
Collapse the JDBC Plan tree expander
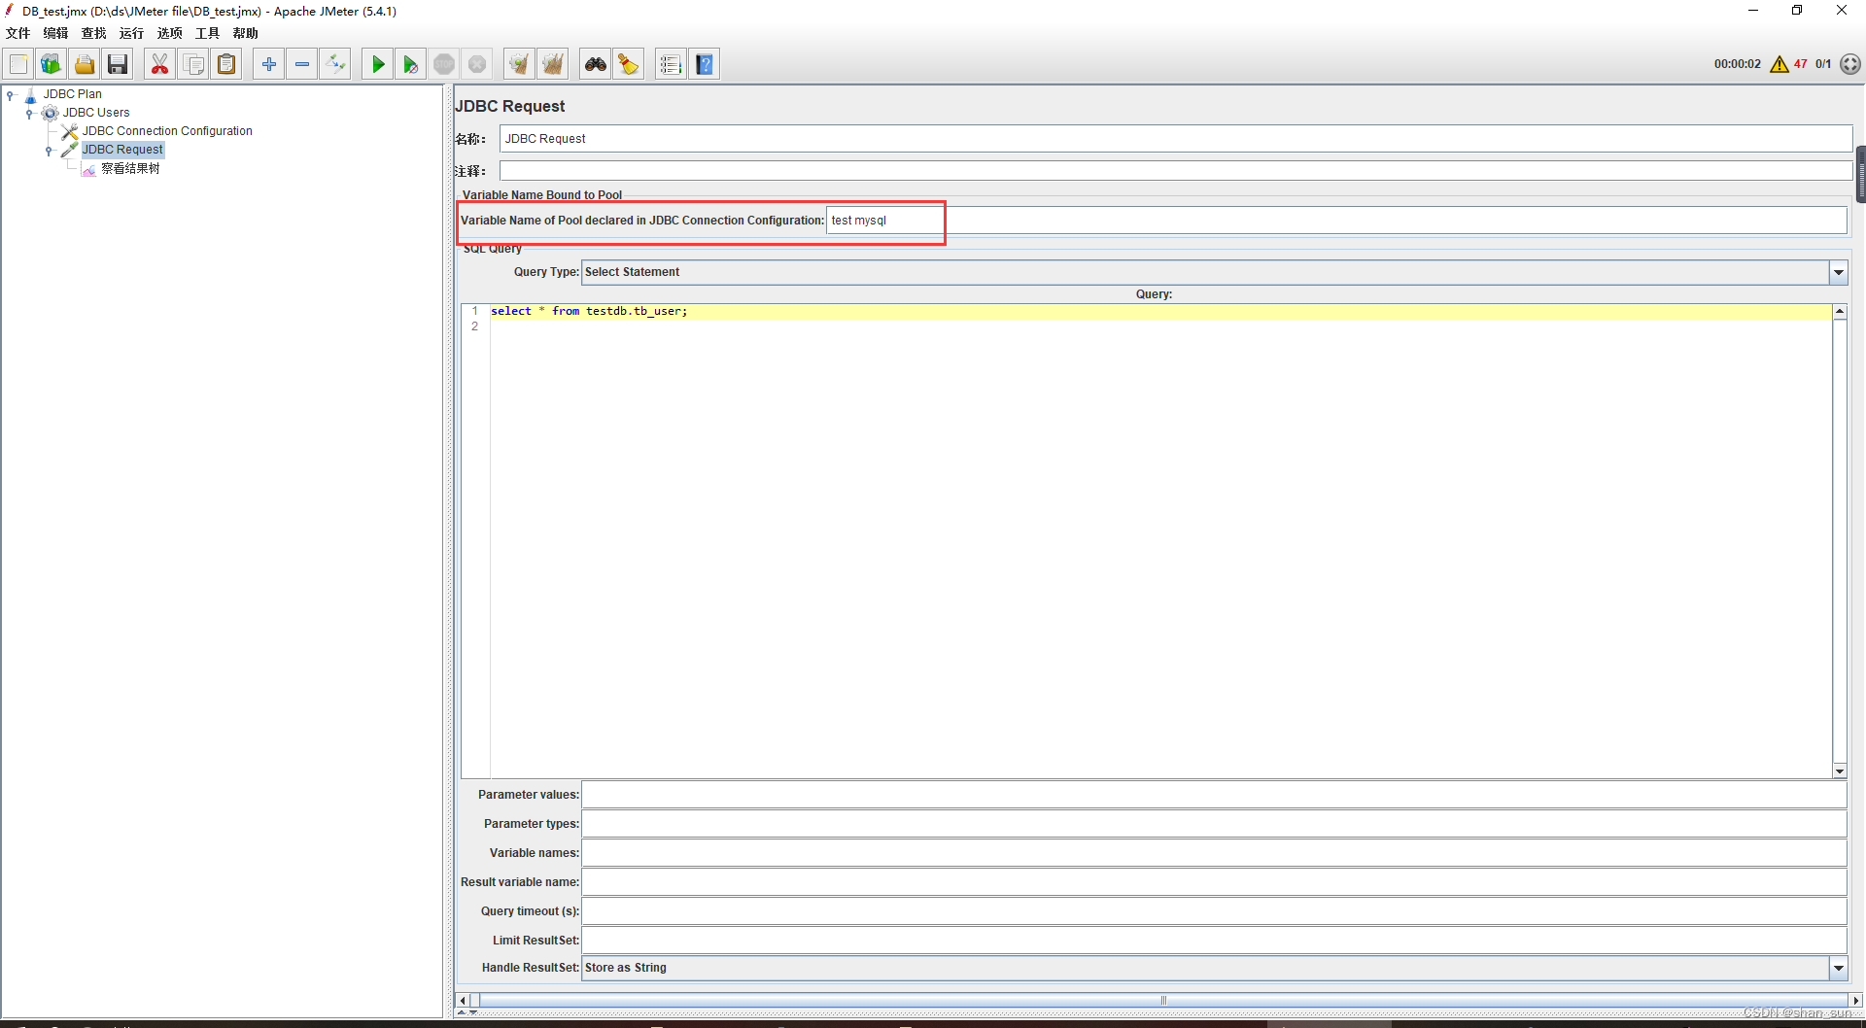[x=11, y=94]
